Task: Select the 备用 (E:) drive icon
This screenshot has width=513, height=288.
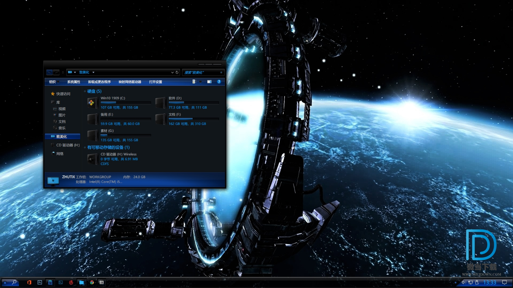Action: coord(92,119)
